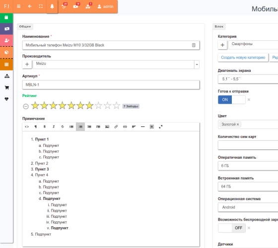
Task: Open the hamburger menu in the top bar
Action: [19, 6]
